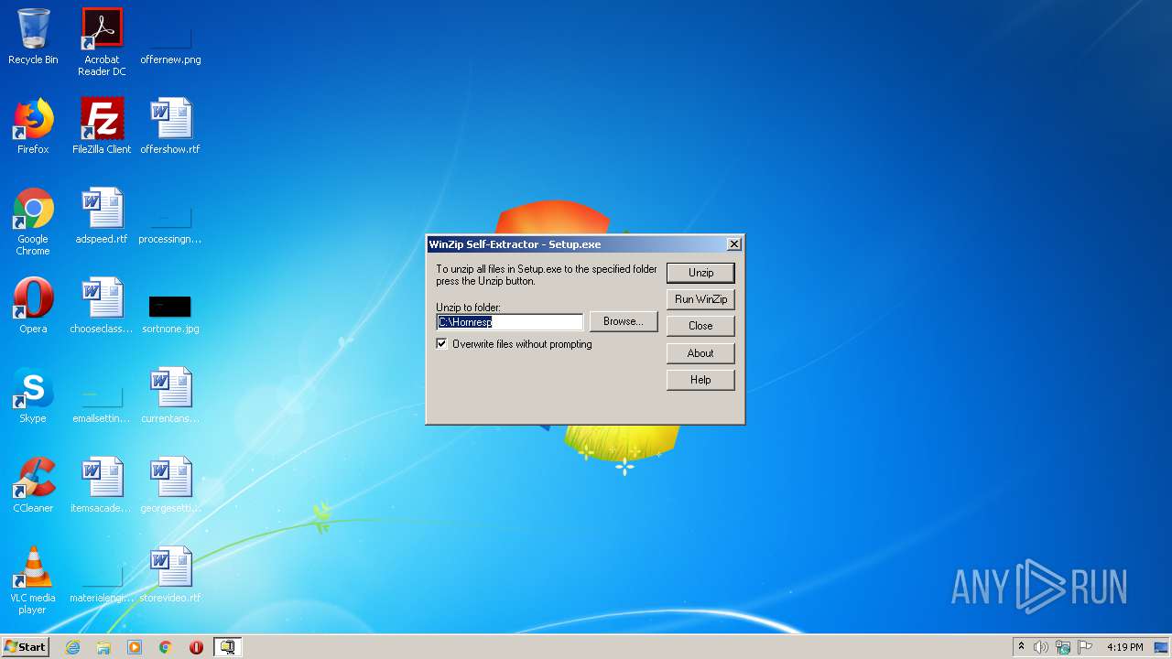Viewport: 1172px width, 659px height.
Task: Open Windows Media Player from taskbar
Action: point(135,647)
